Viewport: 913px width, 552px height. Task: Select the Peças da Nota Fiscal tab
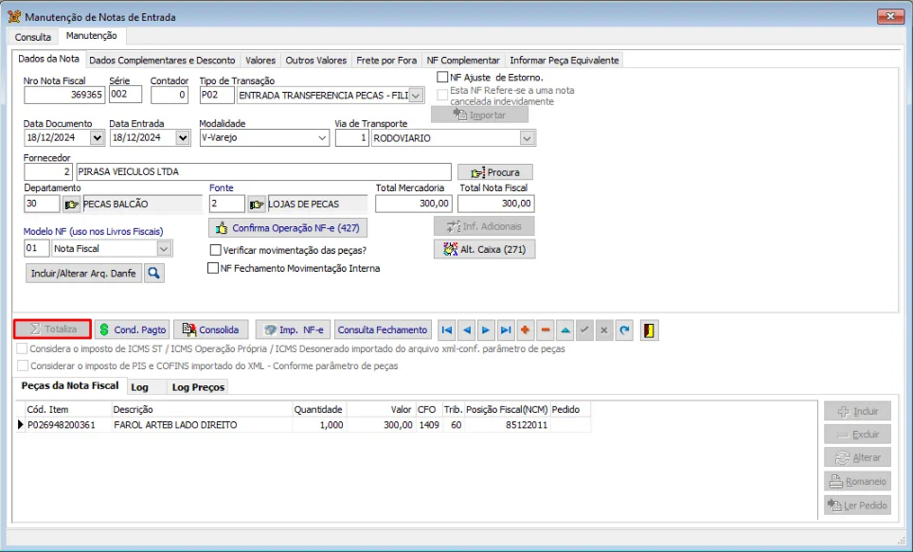pos(70,385)
